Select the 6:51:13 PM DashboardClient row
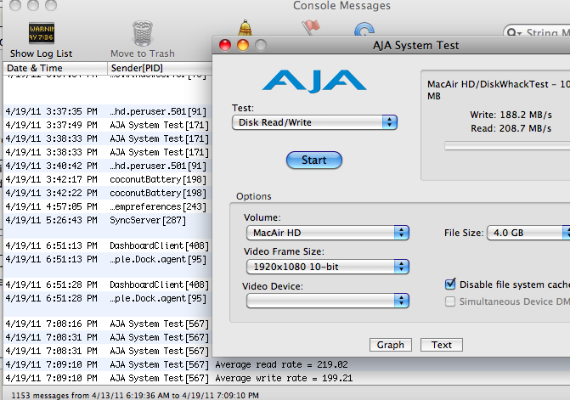The image size is (570, 400). (108, 246)
